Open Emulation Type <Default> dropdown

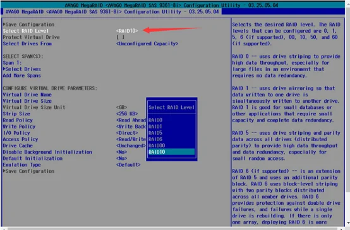(128, 165)
